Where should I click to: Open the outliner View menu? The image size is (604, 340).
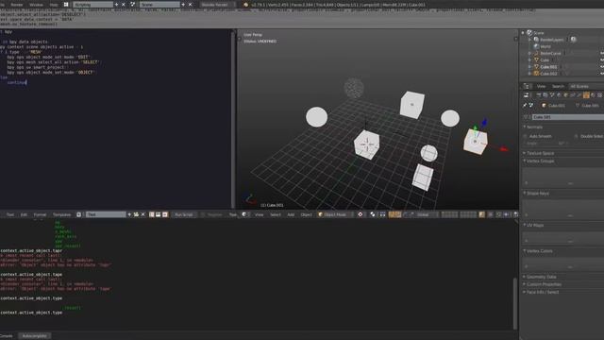(541, 86)
